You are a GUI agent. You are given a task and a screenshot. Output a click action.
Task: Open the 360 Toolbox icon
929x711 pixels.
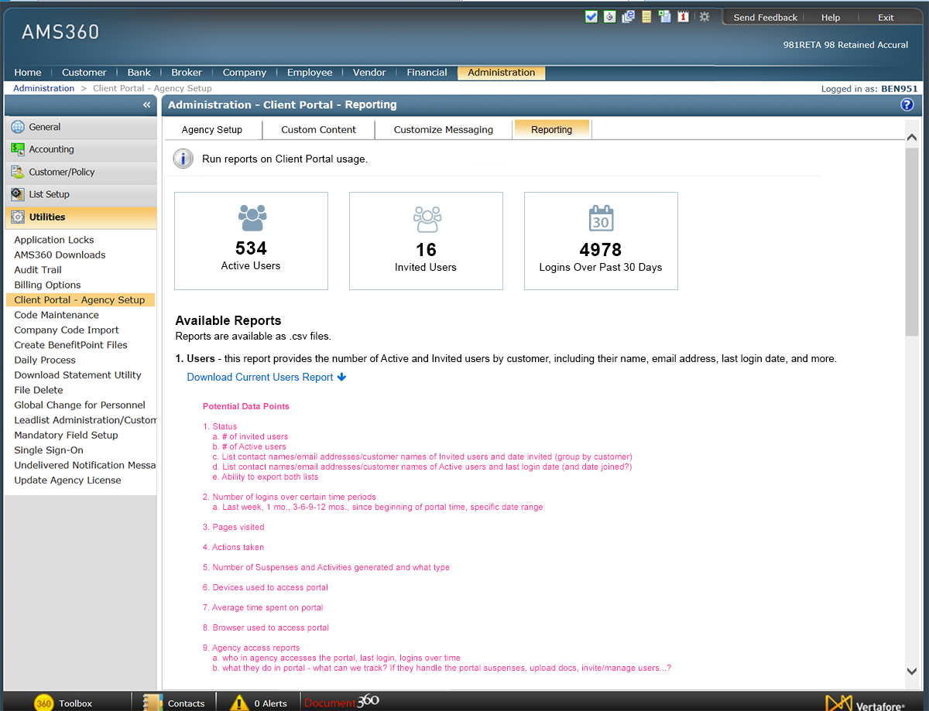coord(44,702)
